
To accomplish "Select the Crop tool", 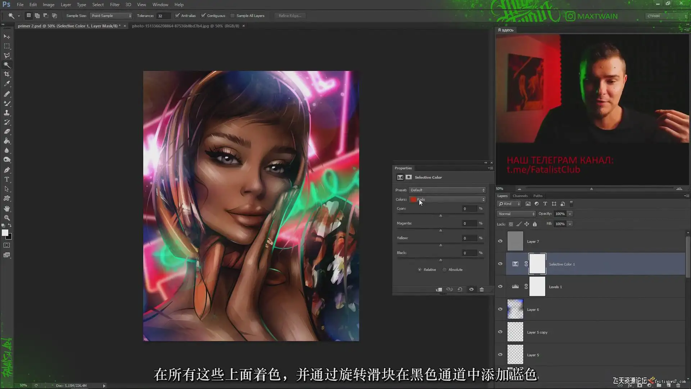I will 7,74.
